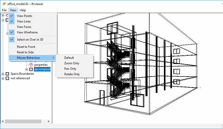Enable the View Faces option

coord(33,27)
